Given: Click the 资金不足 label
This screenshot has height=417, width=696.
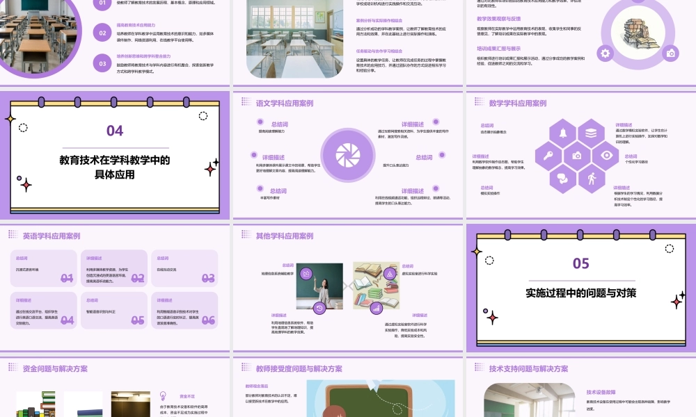Looking at the screenshot, I should click(x=187, y=396).
